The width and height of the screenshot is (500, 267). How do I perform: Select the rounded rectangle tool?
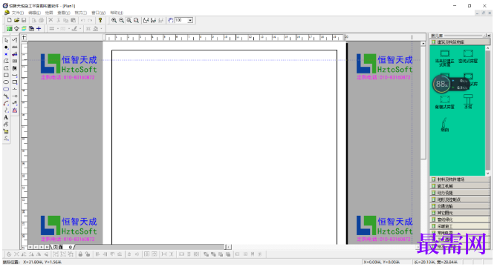tap(6, 90)
